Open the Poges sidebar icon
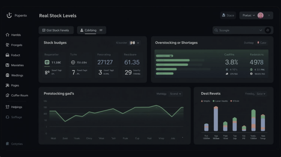 [x=7, y=85]
